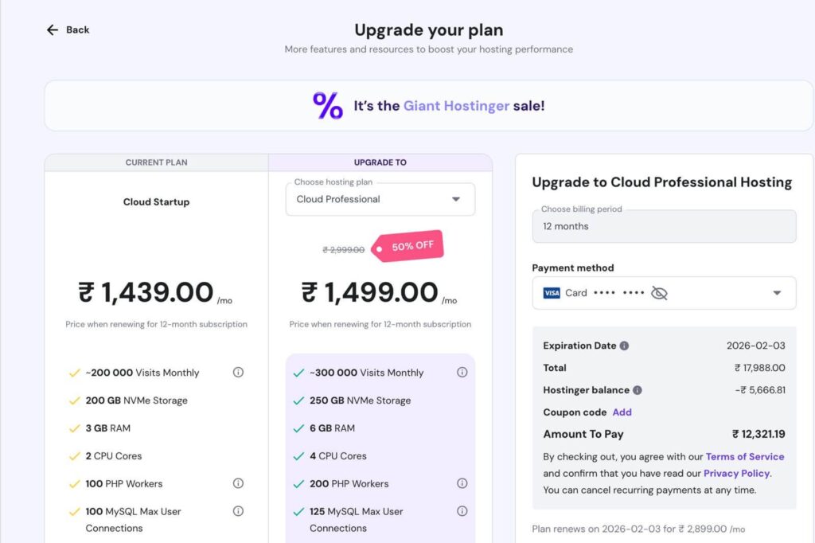Info icon for ~300 000 Visits Monthly
Screen dimensions: 815x543
(462, 373)
